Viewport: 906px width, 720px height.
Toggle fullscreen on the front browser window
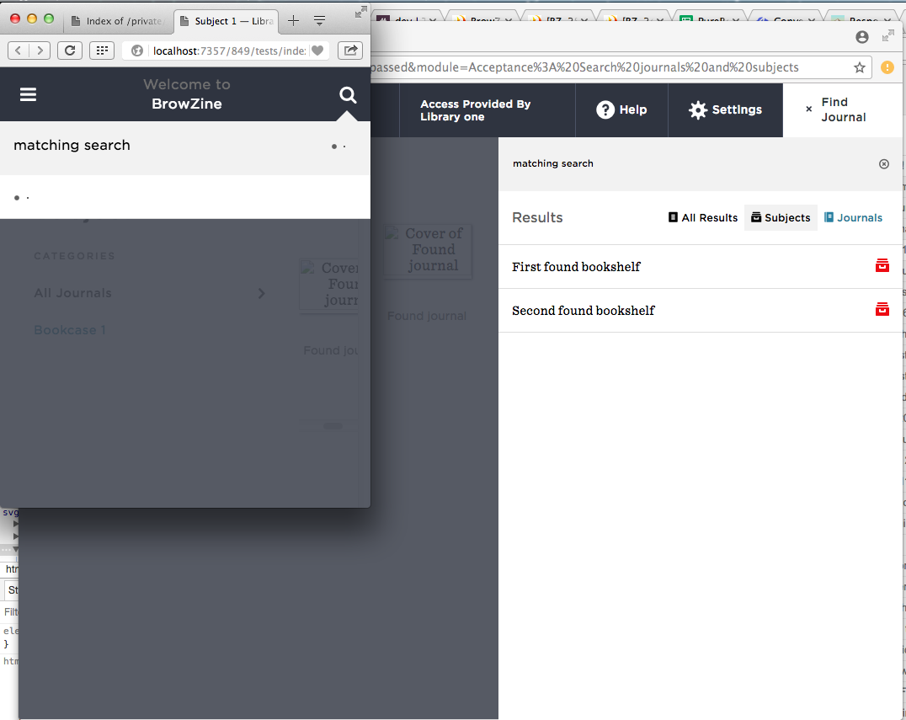click(361, 12)
